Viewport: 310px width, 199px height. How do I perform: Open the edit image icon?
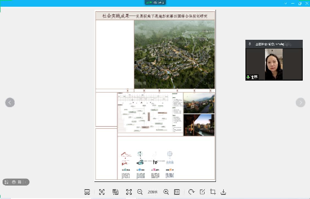(202, 192)
